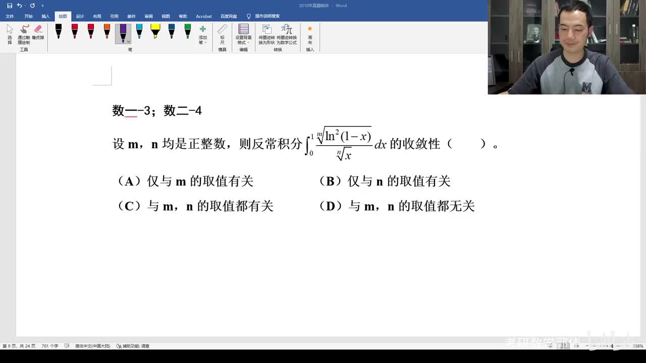Save the document from the quick access toolbar
This screenshot has width=646, height=363.
(10, 6)
